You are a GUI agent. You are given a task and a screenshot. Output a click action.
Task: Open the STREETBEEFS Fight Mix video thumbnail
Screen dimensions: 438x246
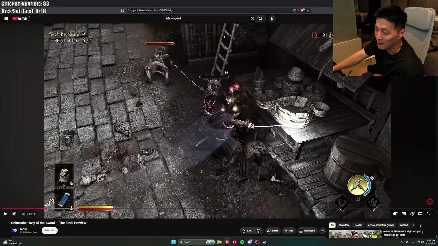(355, 234)
